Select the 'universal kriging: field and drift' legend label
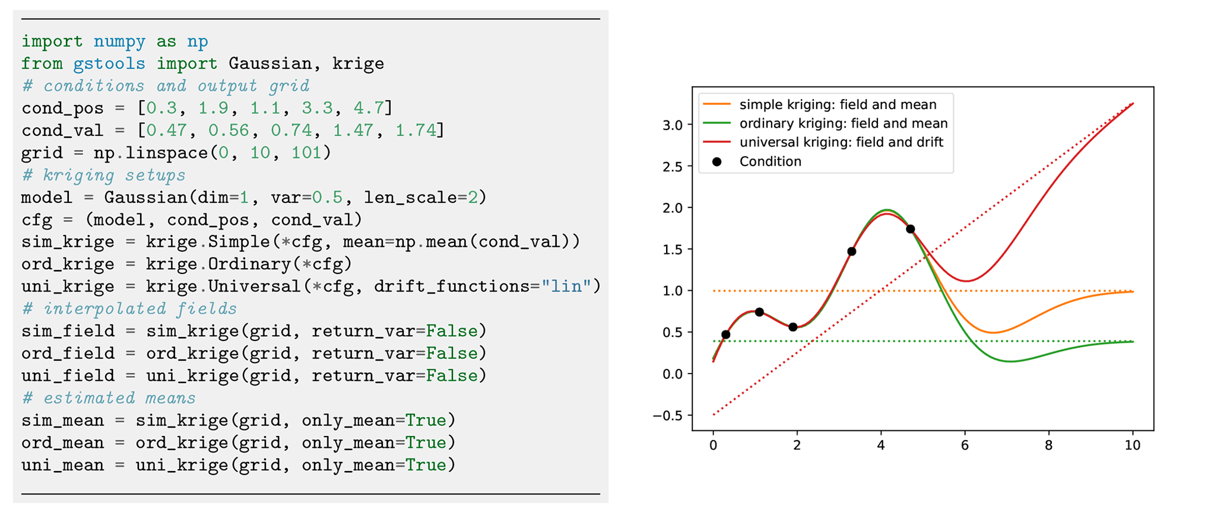Viewport: 1227px width, 513px height. (841, 142)
